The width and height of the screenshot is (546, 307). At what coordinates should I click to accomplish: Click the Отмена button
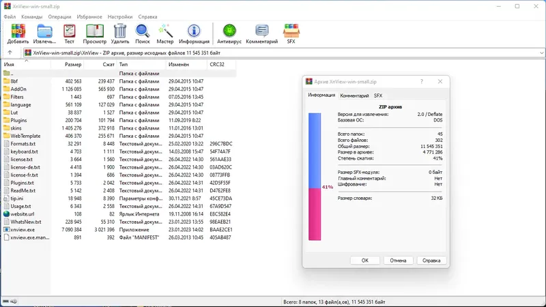coord(398,261)
